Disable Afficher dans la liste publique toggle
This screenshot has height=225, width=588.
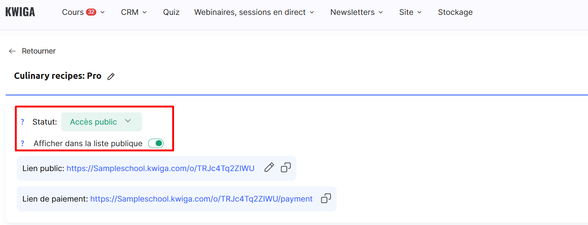[156, 144]
